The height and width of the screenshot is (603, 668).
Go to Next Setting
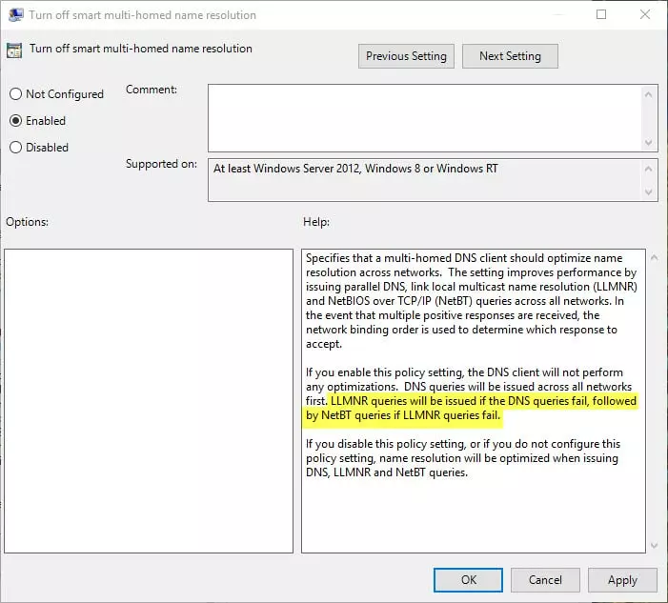[x=510, y=56]
